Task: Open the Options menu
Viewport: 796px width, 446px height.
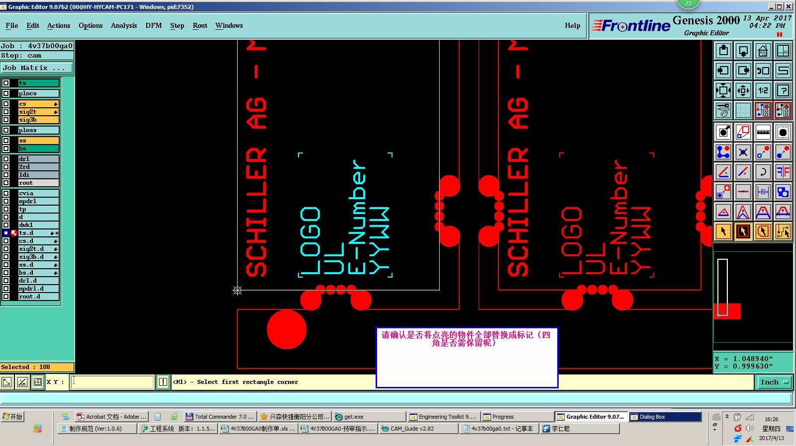Action: [x=91, y=25]
